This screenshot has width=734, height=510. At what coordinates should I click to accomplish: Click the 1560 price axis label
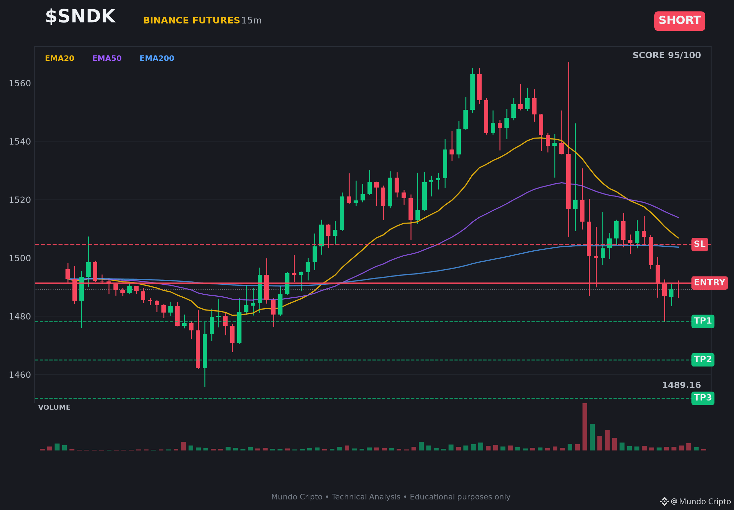[x=20, y=83]
